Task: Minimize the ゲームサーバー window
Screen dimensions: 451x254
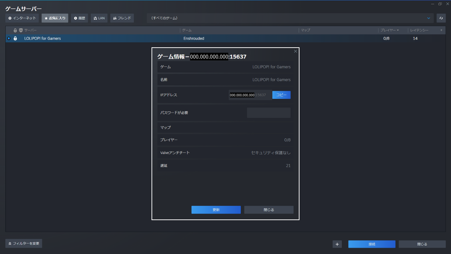Action: click(x=433, y=4)
